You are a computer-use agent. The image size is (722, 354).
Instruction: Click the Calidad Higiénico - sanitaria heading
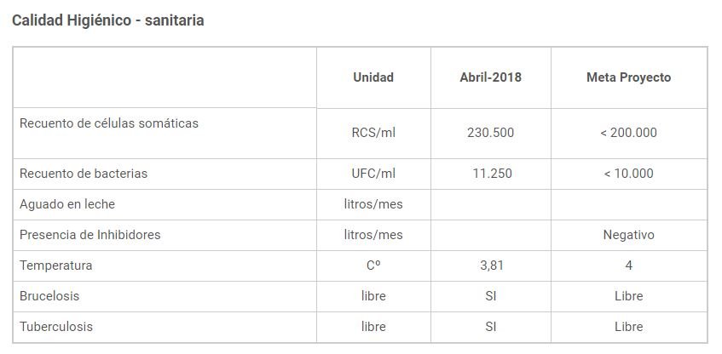click(107, 20)
